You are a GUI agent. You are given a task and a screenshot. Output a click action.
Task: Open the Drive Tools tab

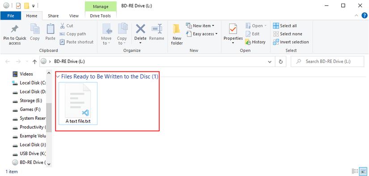tap(101, 16)
